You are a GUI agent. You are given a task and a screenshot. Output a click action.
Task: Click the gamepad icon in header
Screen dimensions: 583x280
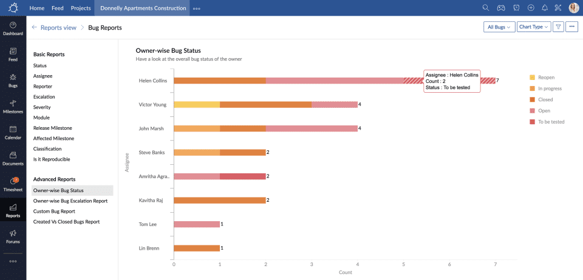501,8
